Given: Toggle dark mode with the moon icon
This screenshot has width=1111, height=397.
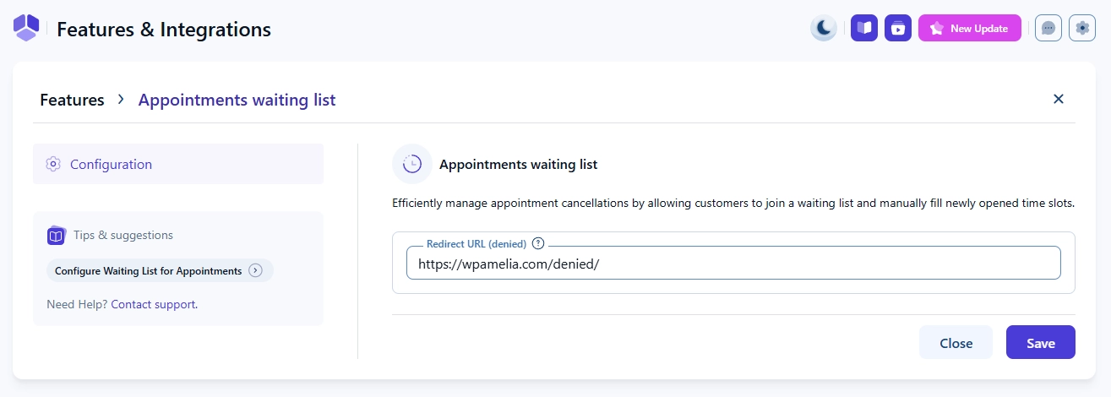Looking at the screenshot, I should (823, 28).
